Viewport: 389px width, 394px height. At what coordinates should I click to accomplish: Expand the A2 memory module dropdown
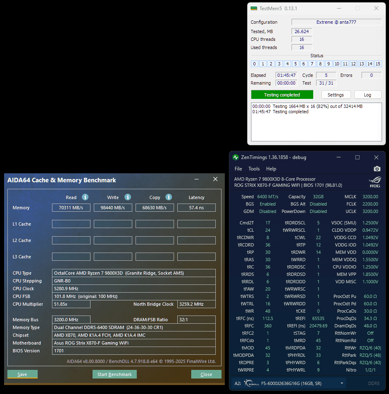342,383
